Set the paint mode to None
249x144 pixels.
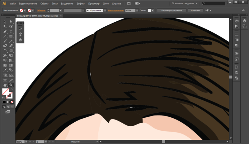[12, 102]
